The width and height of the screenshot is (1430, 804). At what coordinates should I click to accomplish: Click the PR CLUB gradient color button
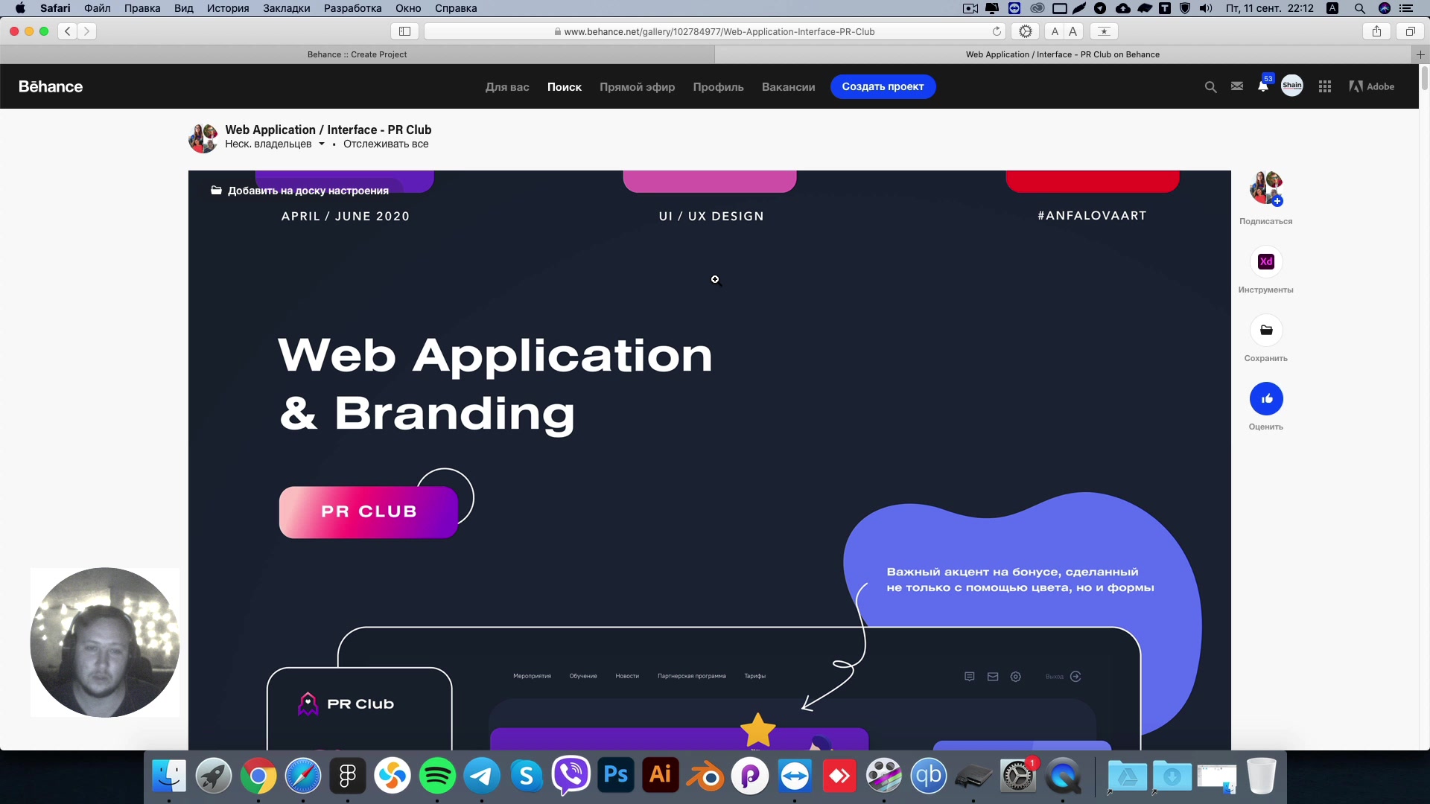tap(371, 511)
